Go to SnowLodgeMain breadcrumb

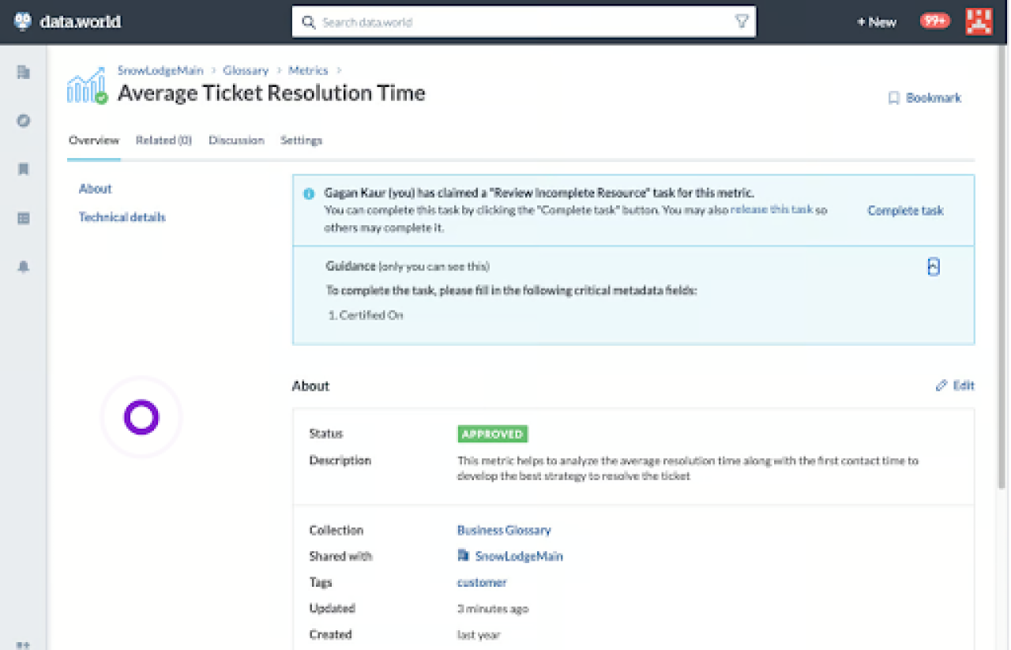(160, 70)
